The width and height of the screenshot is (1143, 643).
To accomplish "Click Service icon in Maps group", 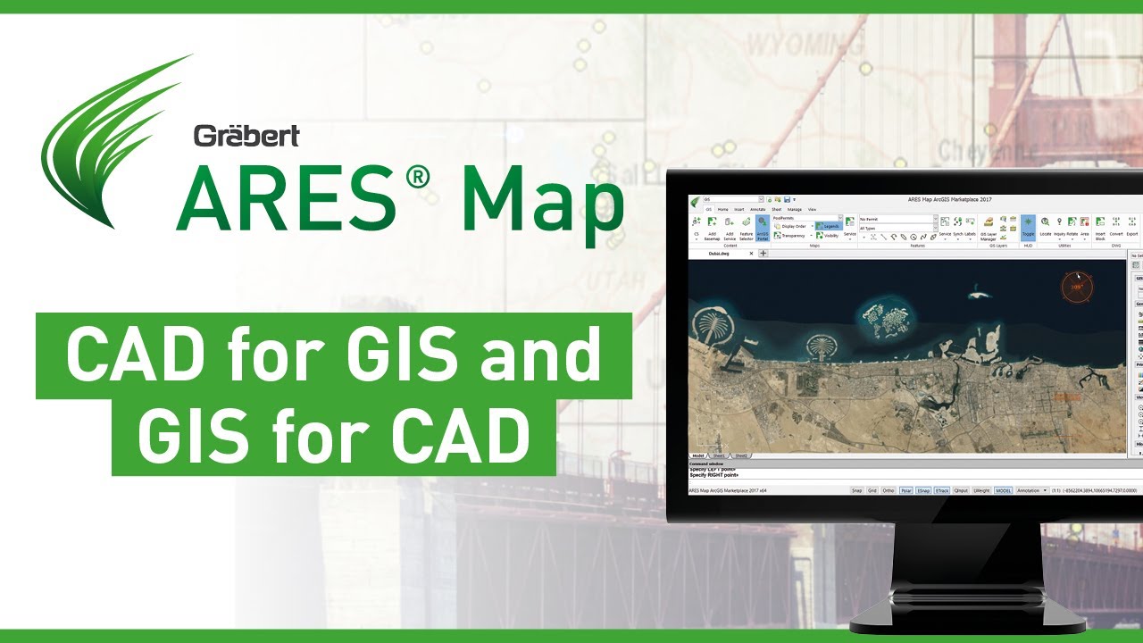I will pyautogui.click(x=849, y=227).
